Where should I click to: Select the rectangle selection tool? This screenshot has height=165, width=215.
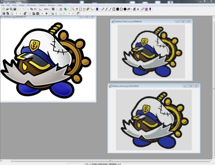80,9
